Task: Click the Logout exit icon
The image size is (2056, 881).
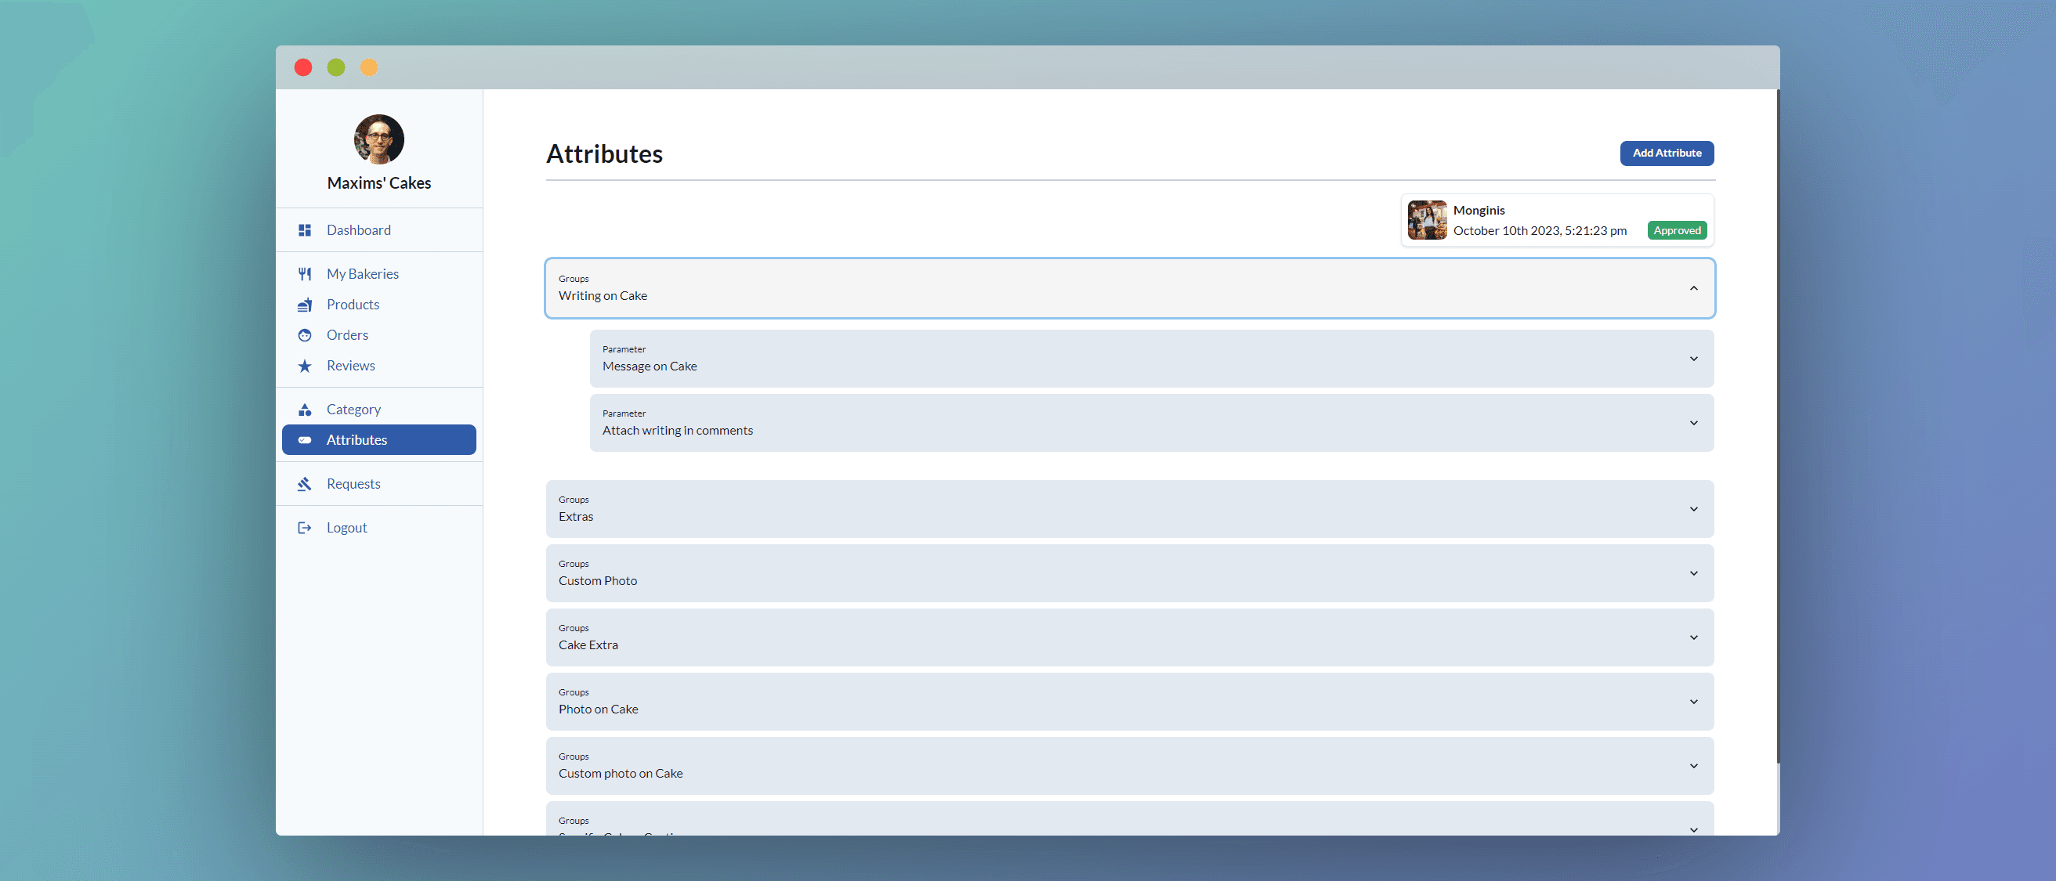Action: tap(304, 528)
